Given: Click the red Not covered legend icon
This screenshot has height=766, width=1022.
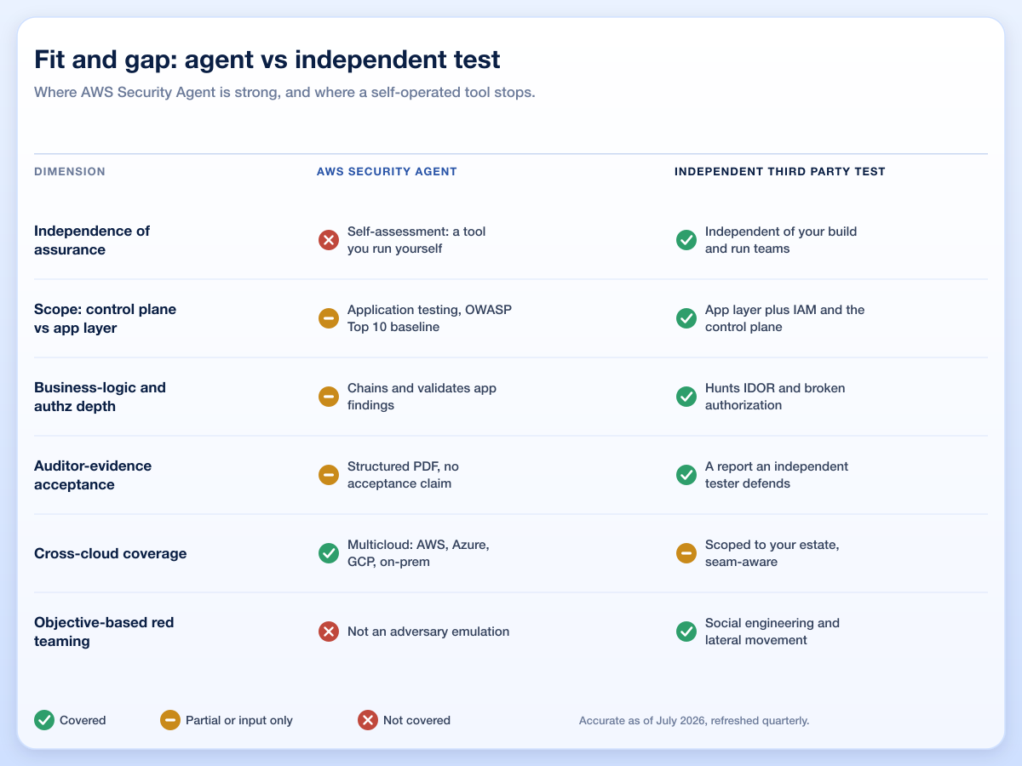Looking at the screenshot, I should pyautogui.click(x=368, y=720).
